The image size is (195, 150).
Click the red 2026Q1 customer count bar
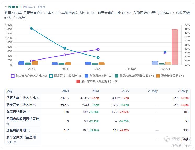[x=175, y=47]
